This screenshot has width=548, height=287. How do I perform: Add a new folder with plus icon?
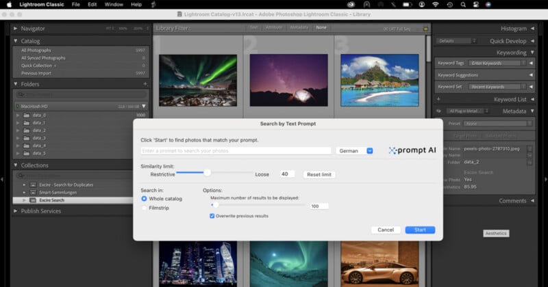[x=145, y=84]
